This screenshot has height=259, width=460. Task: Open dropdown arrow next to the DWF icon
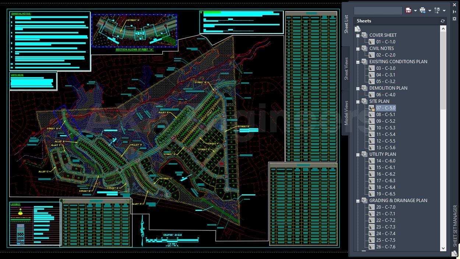tap(415, 11)
